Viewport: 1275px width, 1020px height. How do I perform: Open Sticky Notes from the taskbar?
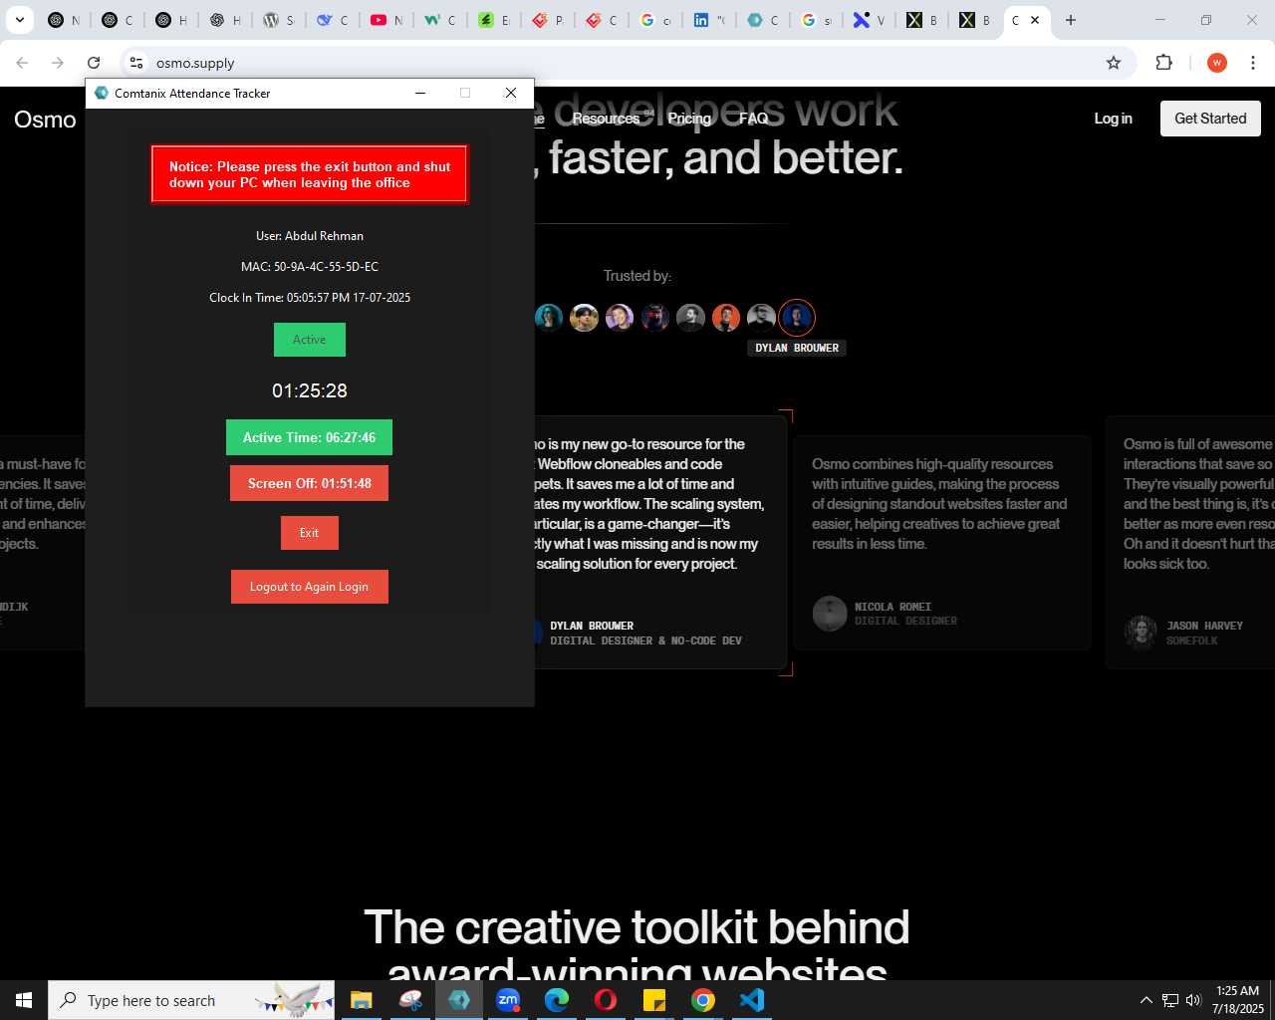click(x=654, y=1000)
